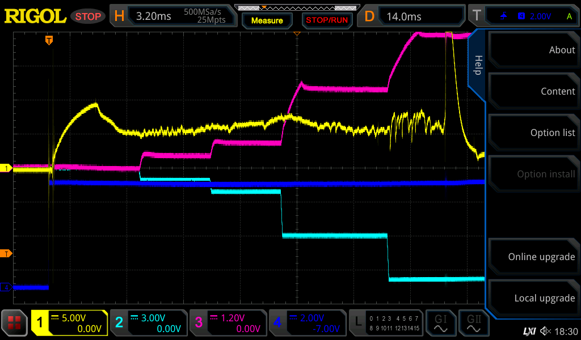Click the GII waveform generator icon
Image resolution: width=581 pixels, height=340 pixels.
[x=474, y=323]
